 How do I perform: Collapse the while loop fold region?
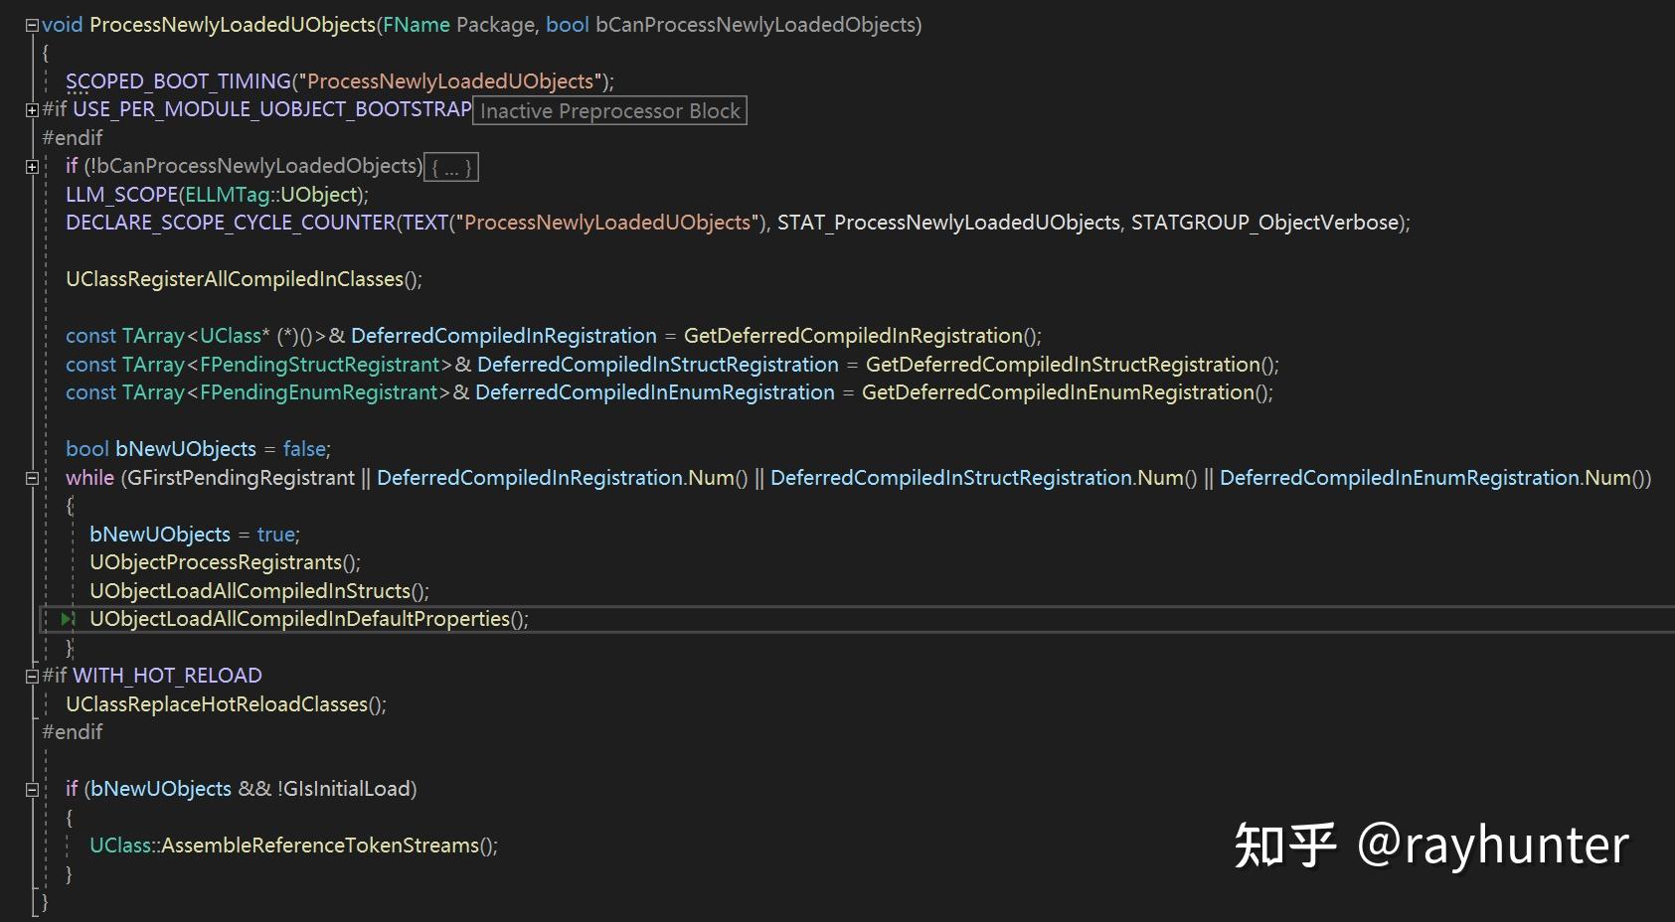(30, 478)
